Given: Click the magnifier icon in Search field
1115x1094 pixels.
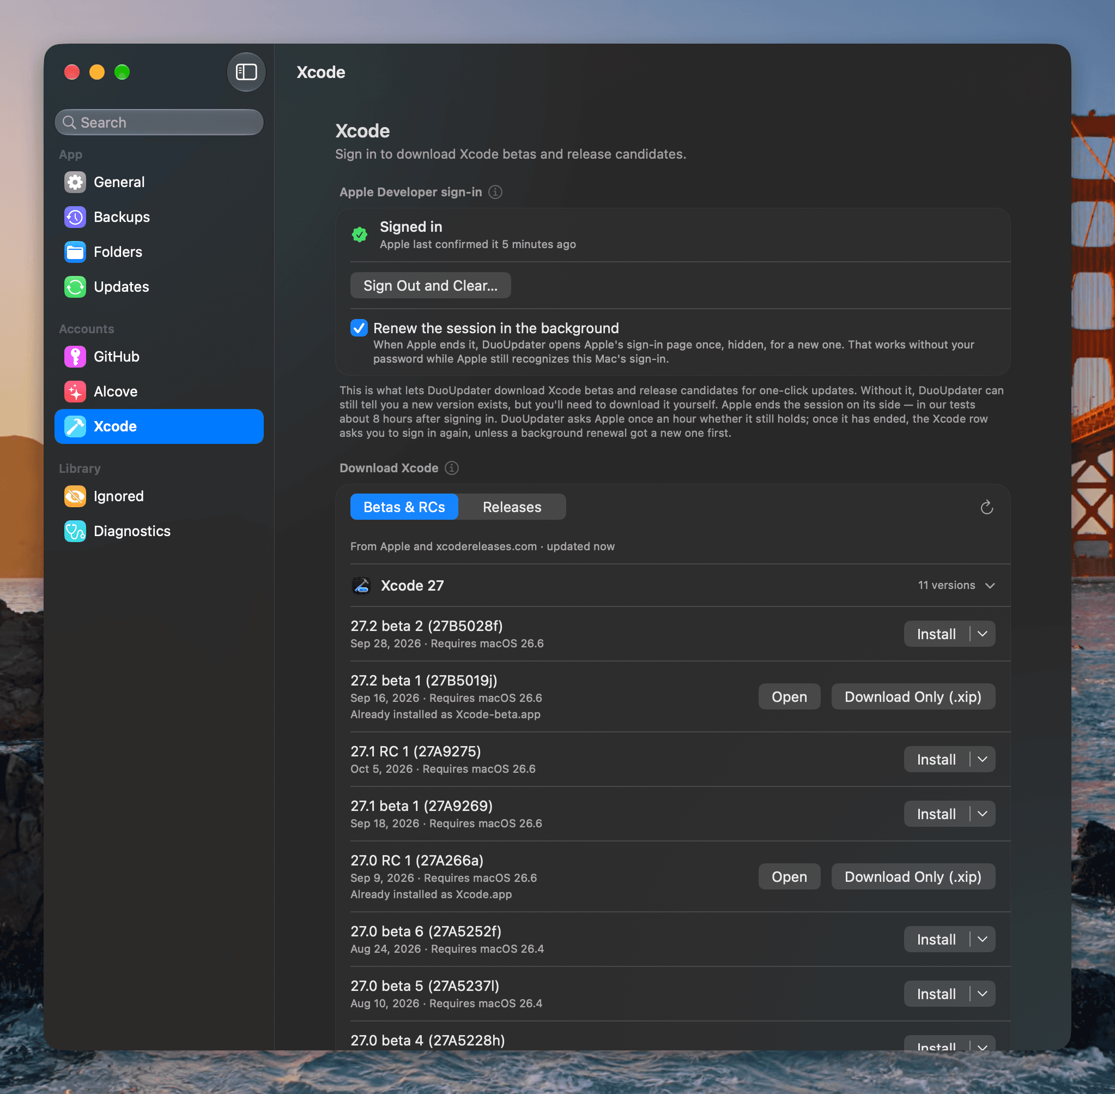Looking at the screenshot, I should (x=69, y=122).
